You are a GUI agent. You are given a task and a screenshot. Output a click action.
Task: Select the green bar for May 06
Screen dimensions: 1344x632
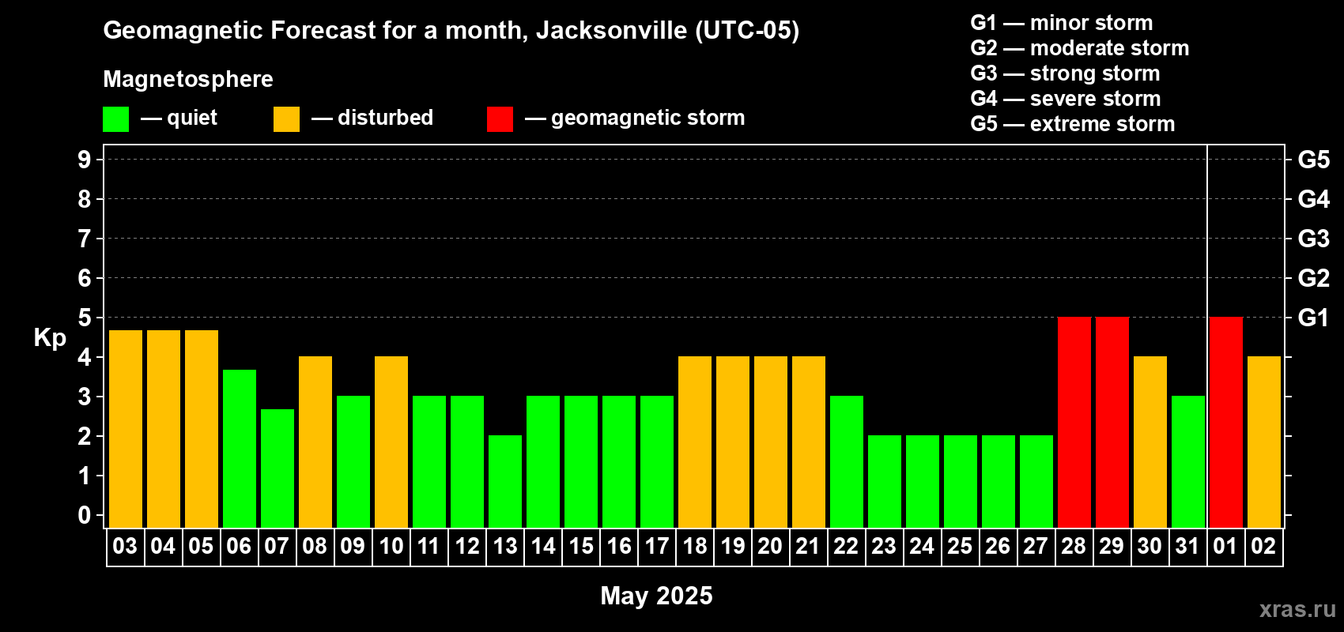tap(240, 449)
